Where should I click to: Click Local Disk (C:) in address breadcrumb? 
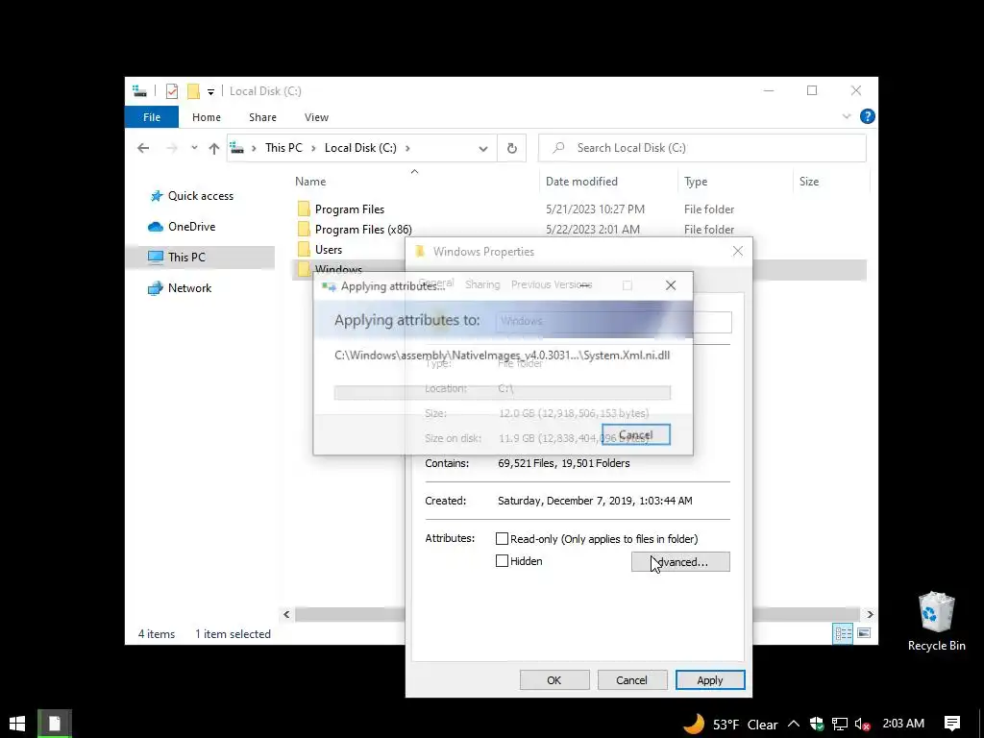coord(360,148)
